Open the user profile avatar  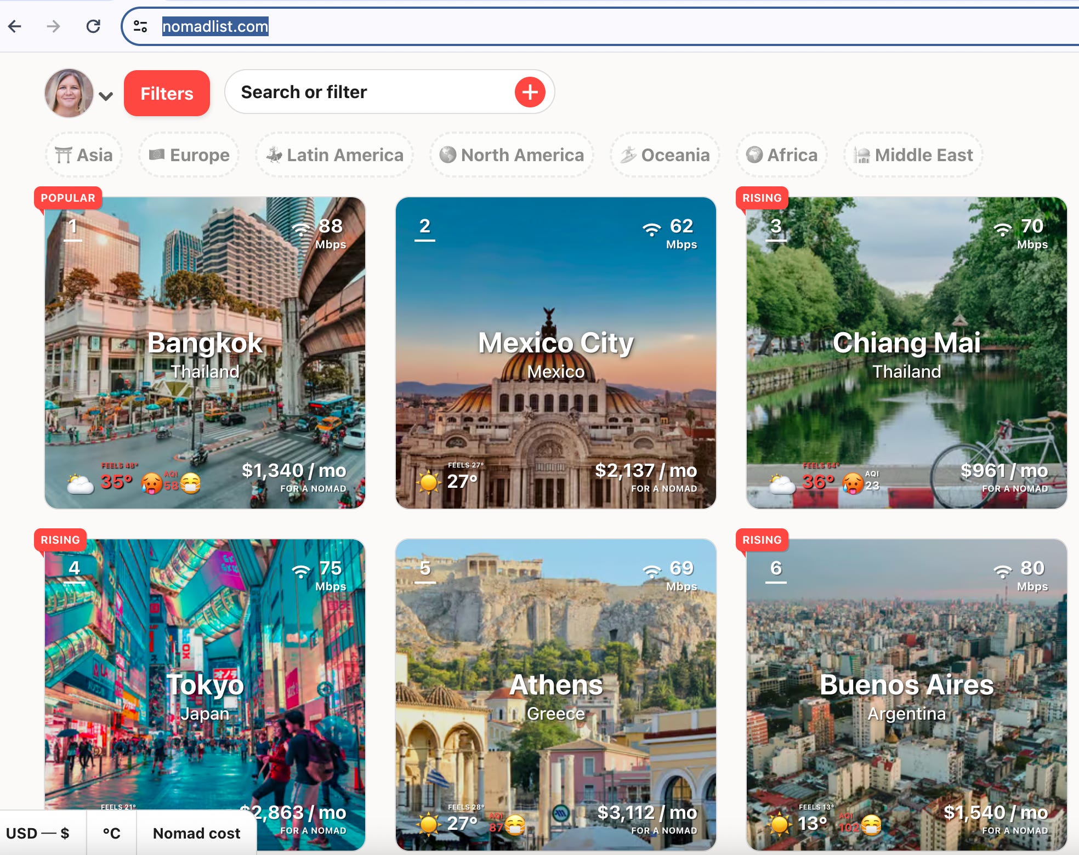coord(69,93)
